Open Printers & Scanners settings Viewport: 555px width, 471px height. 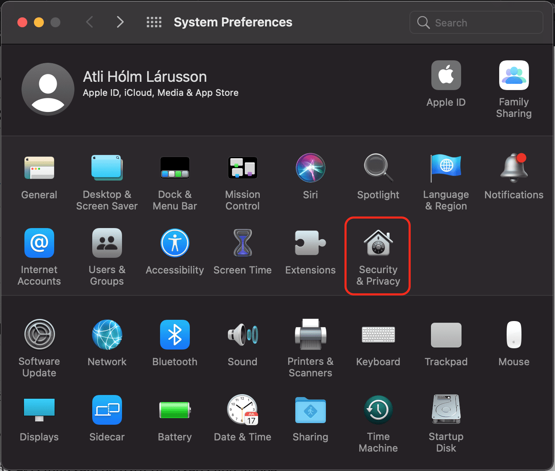tap(310, 335)
